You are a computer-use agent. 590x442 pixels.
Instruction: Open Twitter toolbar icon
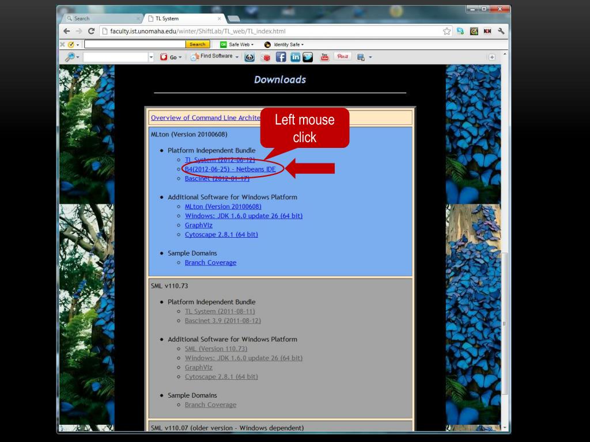[308, 57]
